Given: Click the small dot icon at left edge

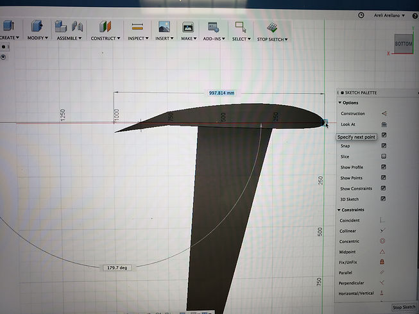Looking at the screenshot, I should point(3,47).
